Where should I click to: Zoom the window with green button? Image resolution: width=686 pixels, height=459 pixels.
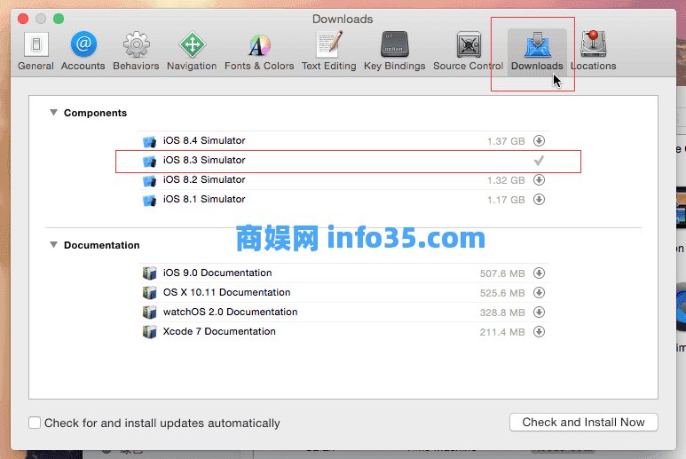tap(59, 19)
